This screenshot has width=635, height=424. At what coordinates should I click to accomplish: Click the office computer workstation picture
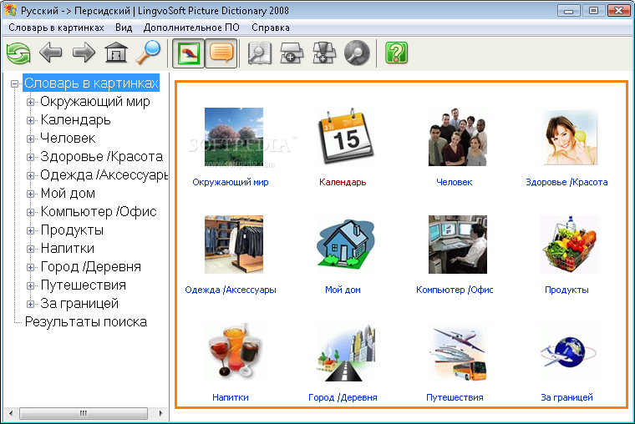[458, 245]
